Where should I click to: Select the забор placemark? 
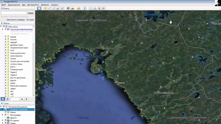click(13, 83)
